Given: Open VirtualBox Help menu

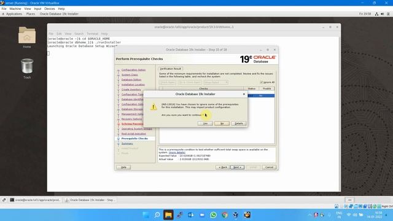Looking at the screenshot, I should [x=61, y=9].
